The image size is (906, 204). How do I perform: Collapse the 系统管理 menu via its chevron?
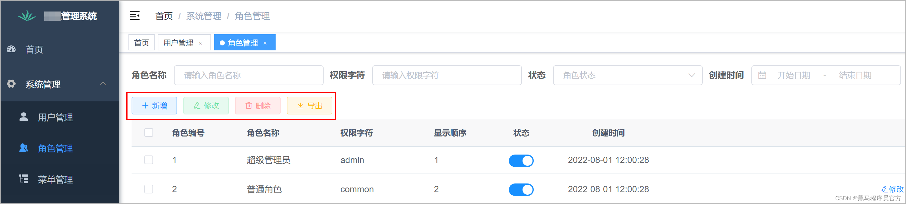pyautogui.click(x=103, y=84)
